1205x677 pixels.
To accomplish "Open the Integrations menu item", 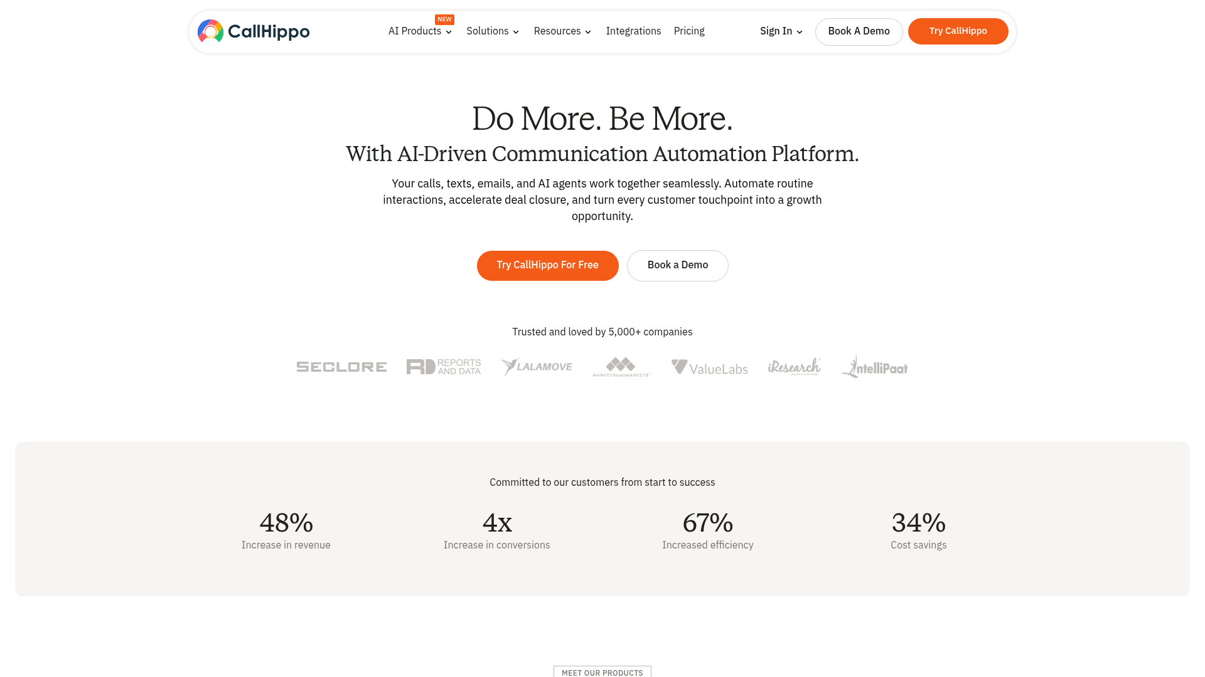I will [x=633, y=31].
